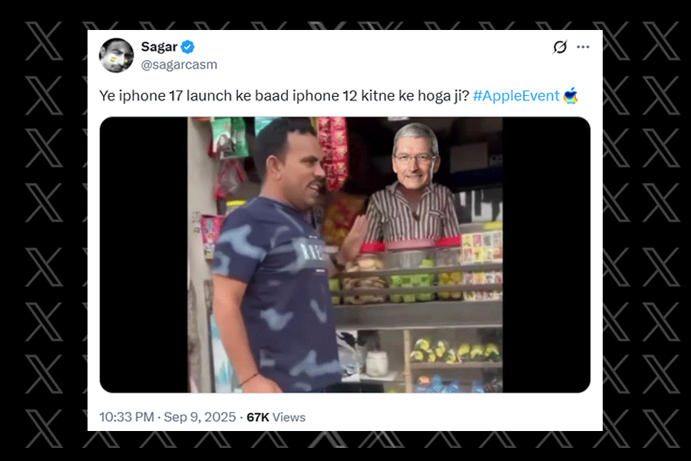691x461 pixels.
Task: Open Sagar's profile avatar picture
Action: 117,55
